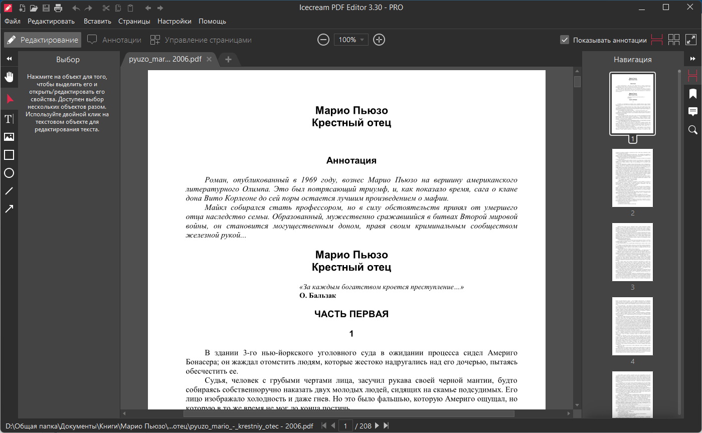Image resolution: width=702 pixels, height=433 pixels.
Task: Click the scroll up arrow of the document
Action: tap(577, 72)
